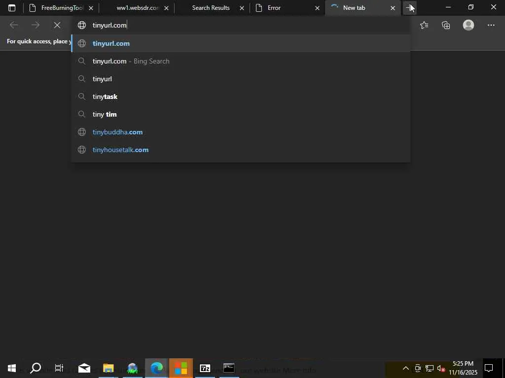
Task: Close the Error tab
Action: coord(317,8)
